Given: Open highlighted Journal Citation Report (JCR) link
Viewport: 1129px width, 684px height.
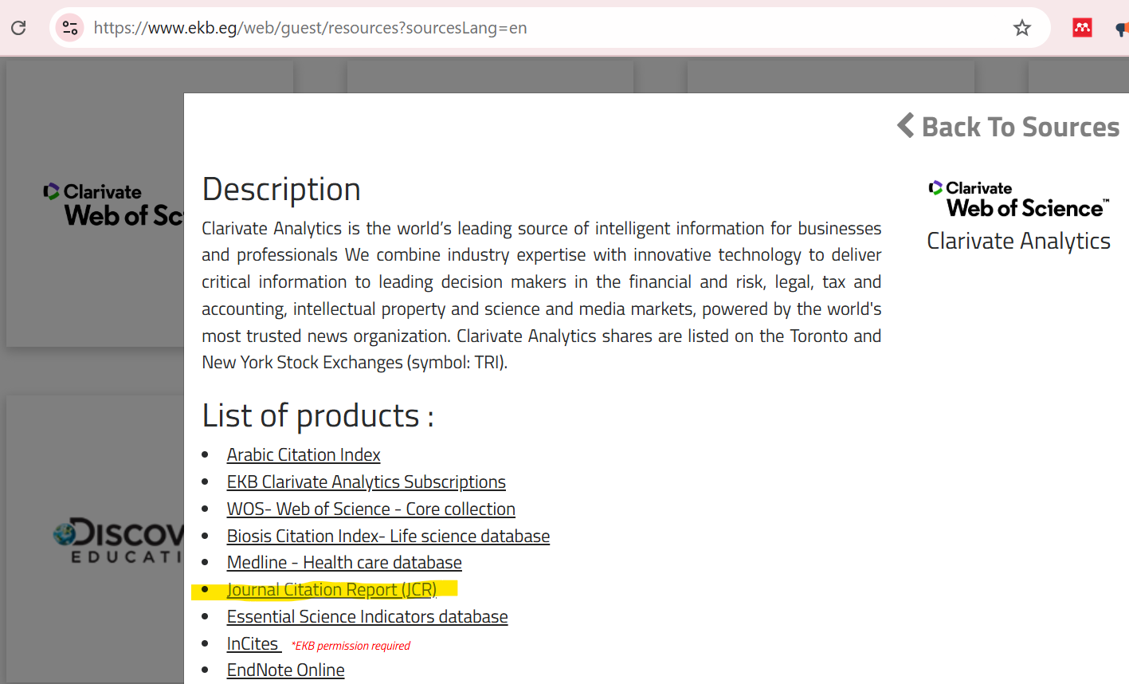Looking at the screenshot, I should [331, 590].
